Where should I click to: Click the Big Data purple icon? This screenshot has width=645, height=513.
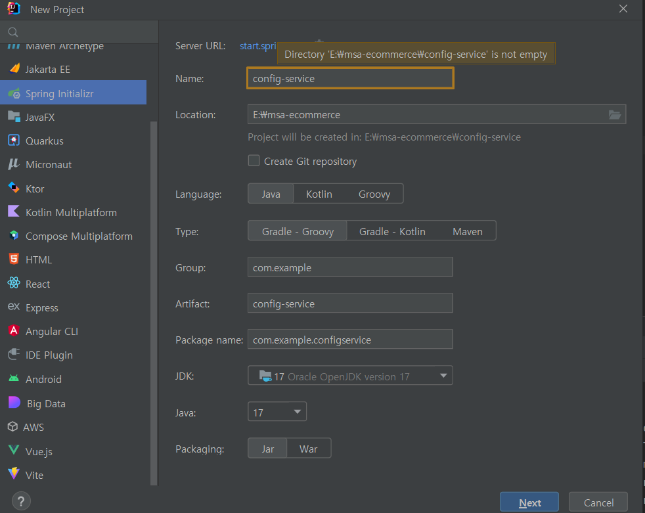(14, 403)
